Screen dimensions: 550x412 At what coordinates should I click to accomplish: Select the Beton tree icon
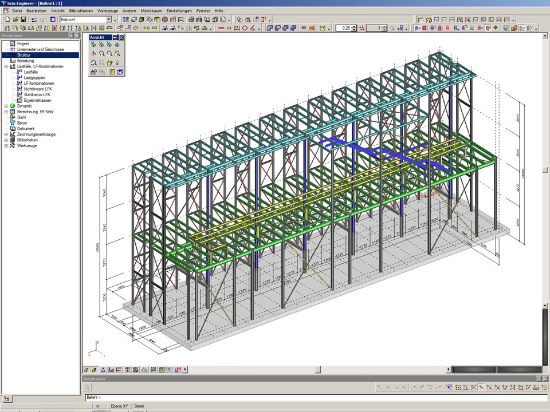tap(13, 123)
